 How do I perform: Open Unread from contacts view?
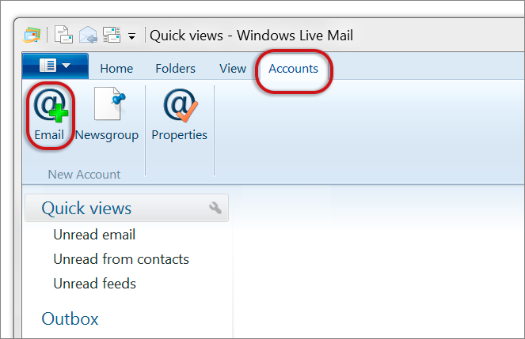click(x=121, y=259)
